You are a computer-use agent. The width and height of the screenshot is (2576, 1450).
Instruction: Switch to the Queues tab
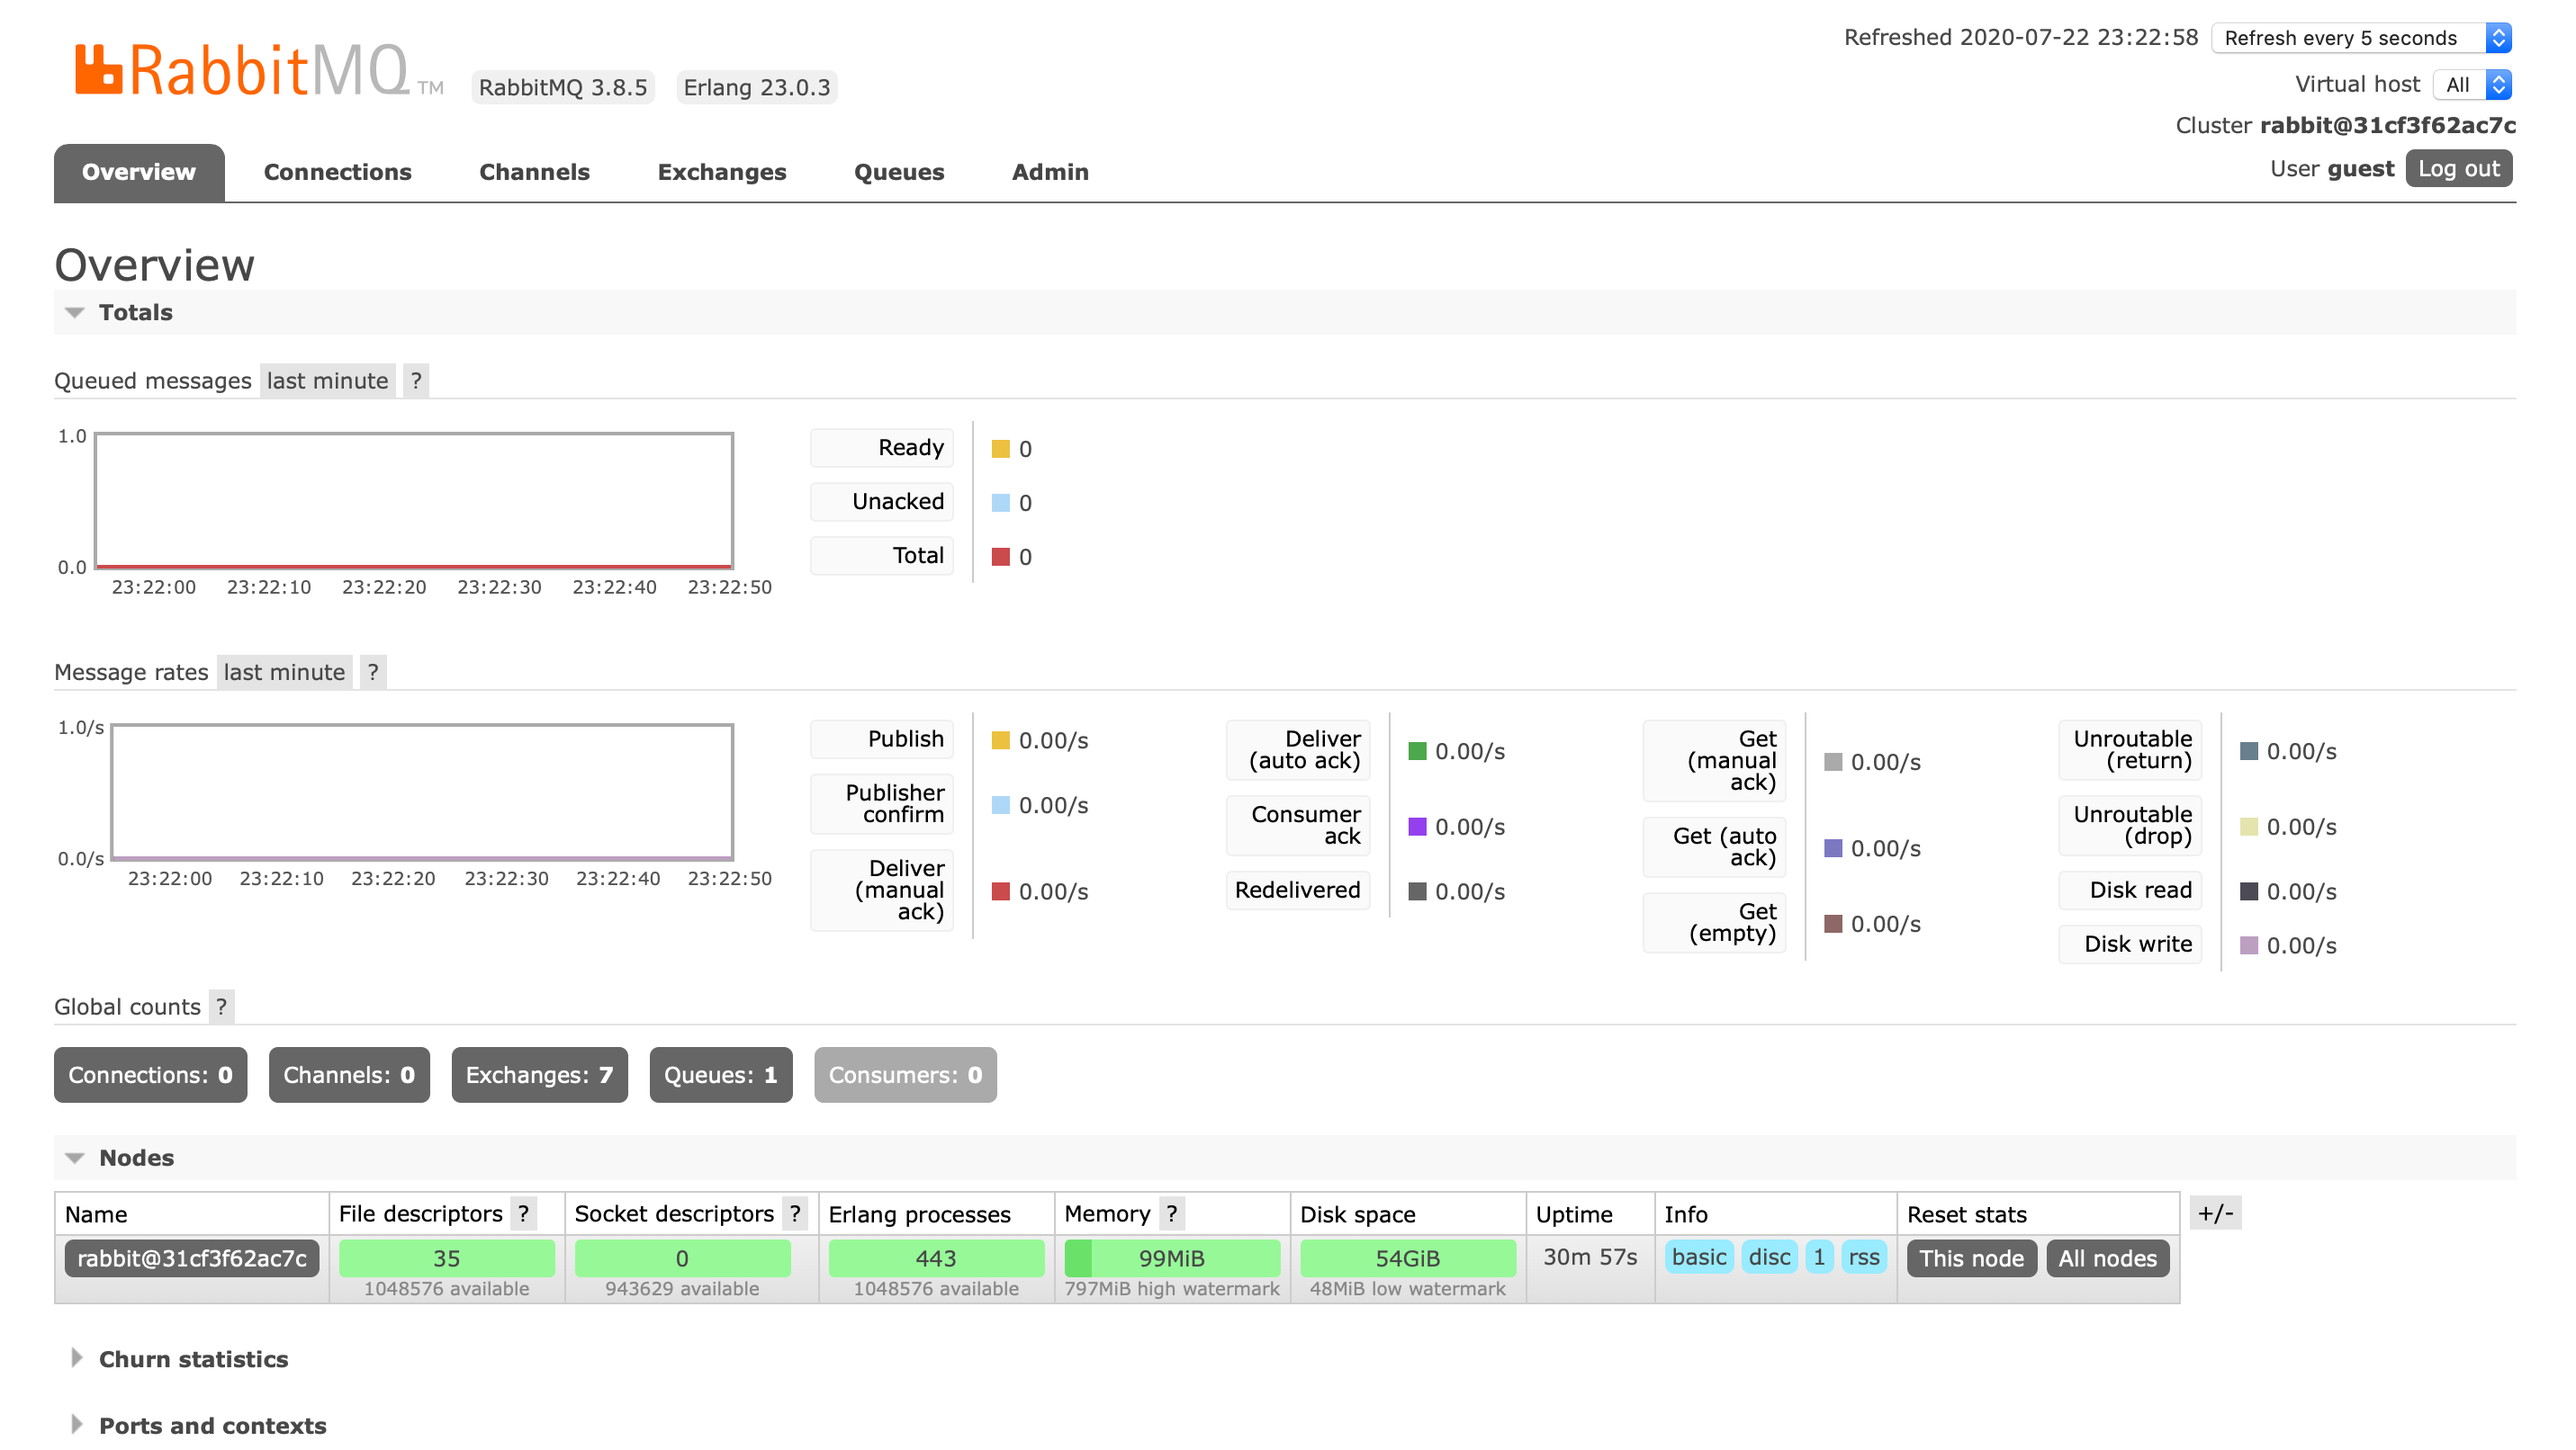(x=898, y=172)
